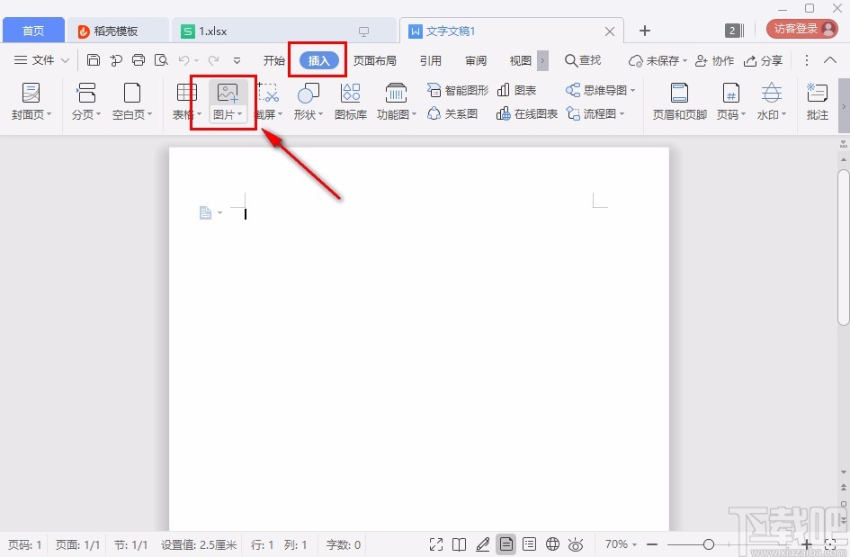The height and width of the screenshot is (557, 850).
Task: Click the 分享 (Share) button
Action: point(763,60)
